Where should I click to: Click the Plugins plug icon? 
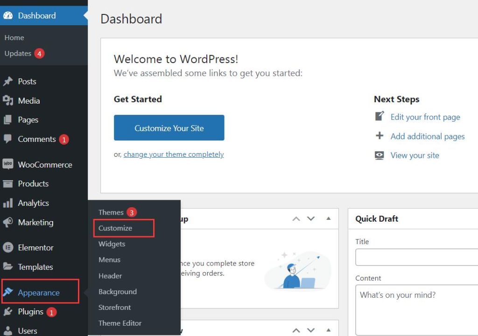coord(8,312)
